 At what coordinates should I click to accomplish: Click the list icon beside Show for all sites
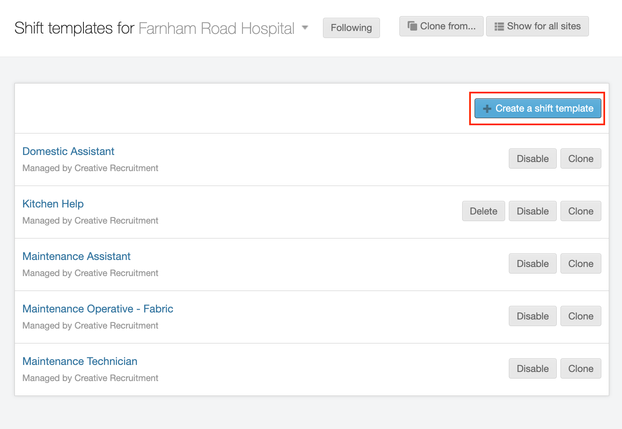[499, 26]
